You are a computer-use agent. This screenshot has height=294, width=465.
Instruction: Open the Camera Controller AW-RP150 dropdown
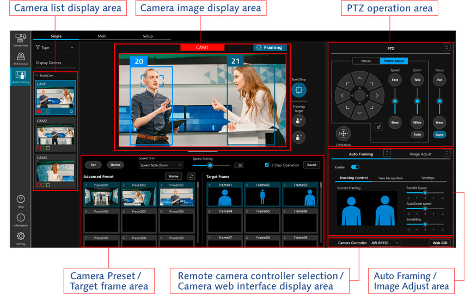[x=385, y=243]
